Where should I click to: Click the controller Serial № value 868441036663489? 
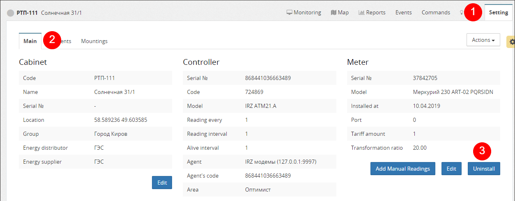coord(267,78)
